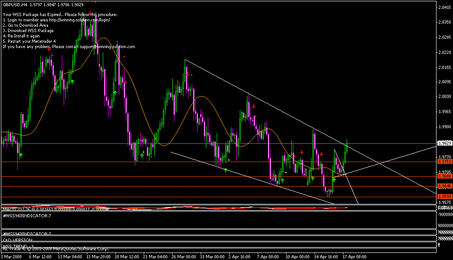Click the leftmost green up arrow near 3 Mar
This screenshot has height=260, width=453.
[x=20, y=155]
